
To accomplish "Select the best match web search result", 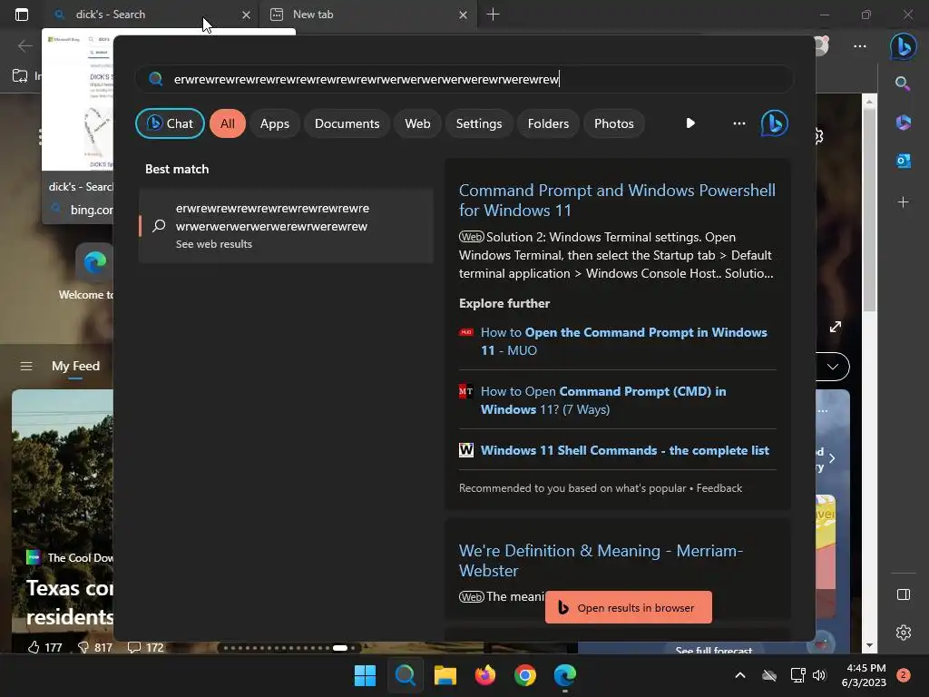I will point(286,225).
